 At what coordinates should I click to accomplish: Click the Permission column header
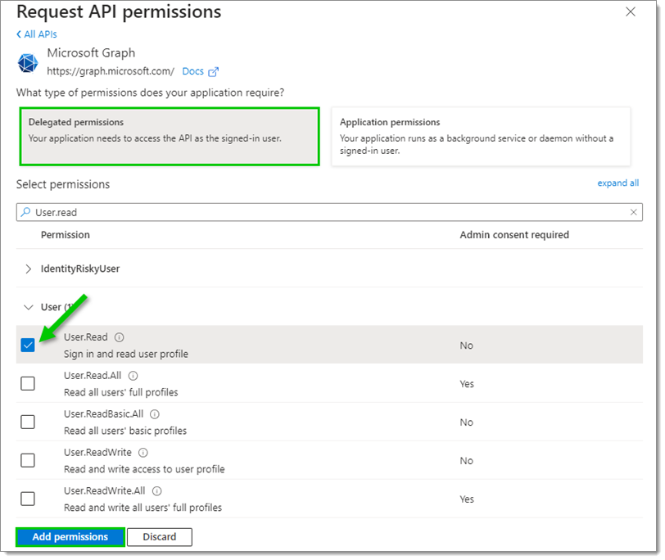click(x=66, y=235)
